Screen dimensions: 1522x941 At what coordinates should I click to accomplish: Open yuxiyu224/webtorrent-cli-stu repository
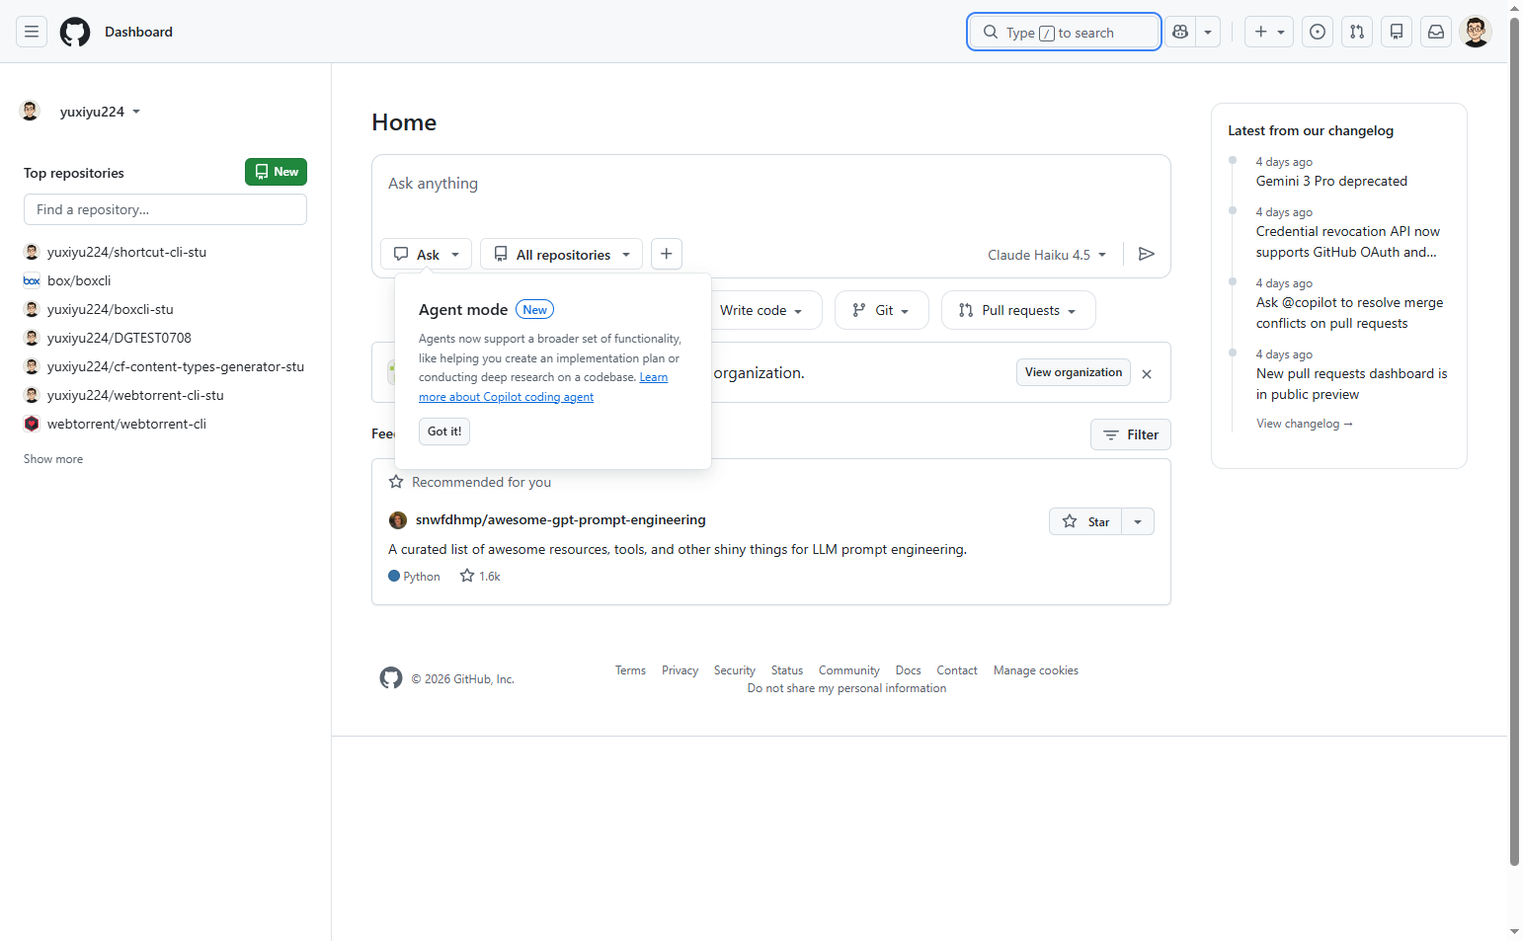[x=135, y=395]
